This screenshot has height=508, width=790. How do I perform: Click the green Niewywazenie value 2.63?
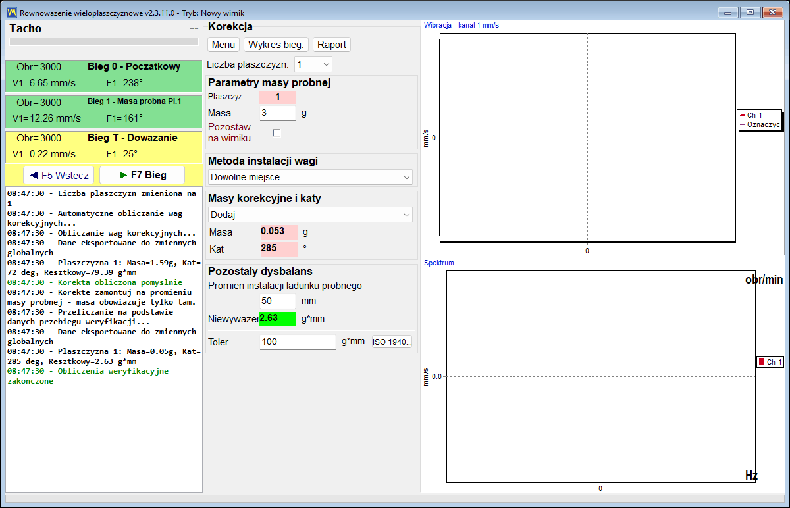[278, 318]
